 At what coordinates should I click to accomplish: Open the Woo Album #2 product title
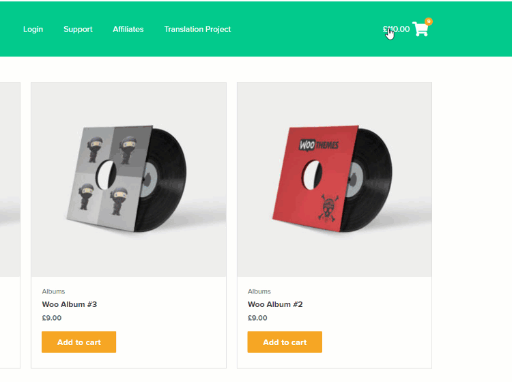tap(275, 304)
